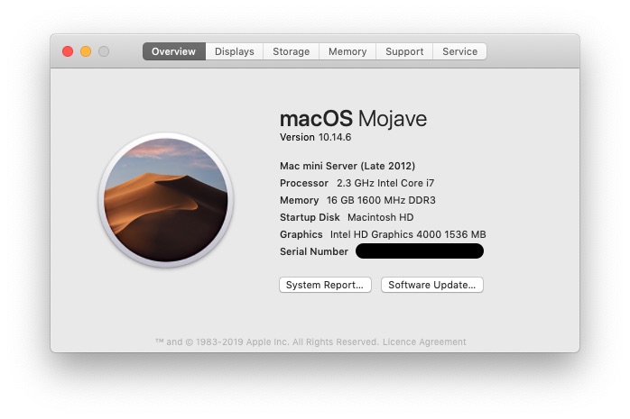
Task: Click the System Report... button
Action: (x=325, y=285)
